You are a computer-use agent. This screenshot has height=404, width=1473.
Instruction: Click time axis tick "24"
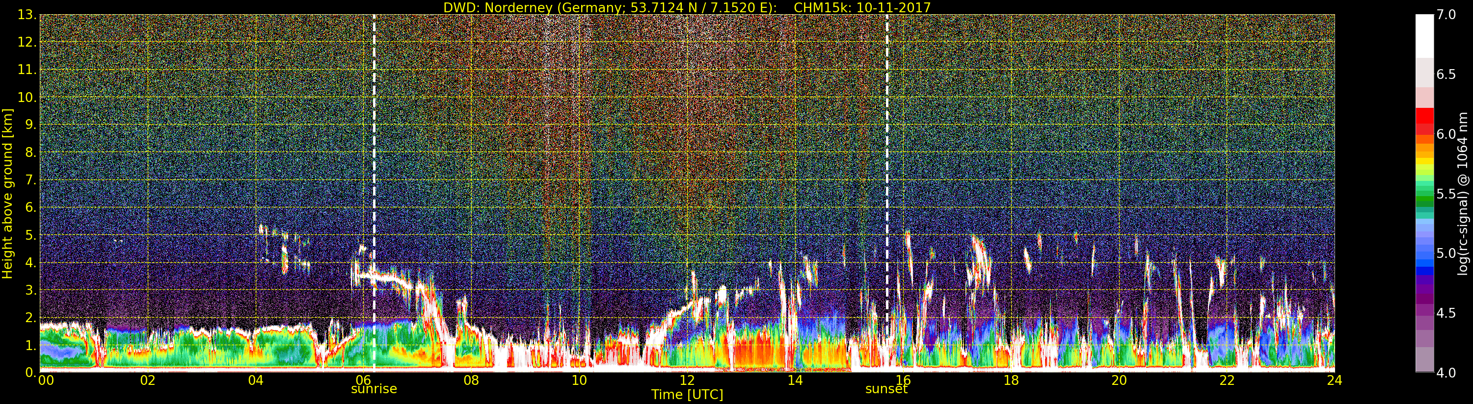[1335, 380]
